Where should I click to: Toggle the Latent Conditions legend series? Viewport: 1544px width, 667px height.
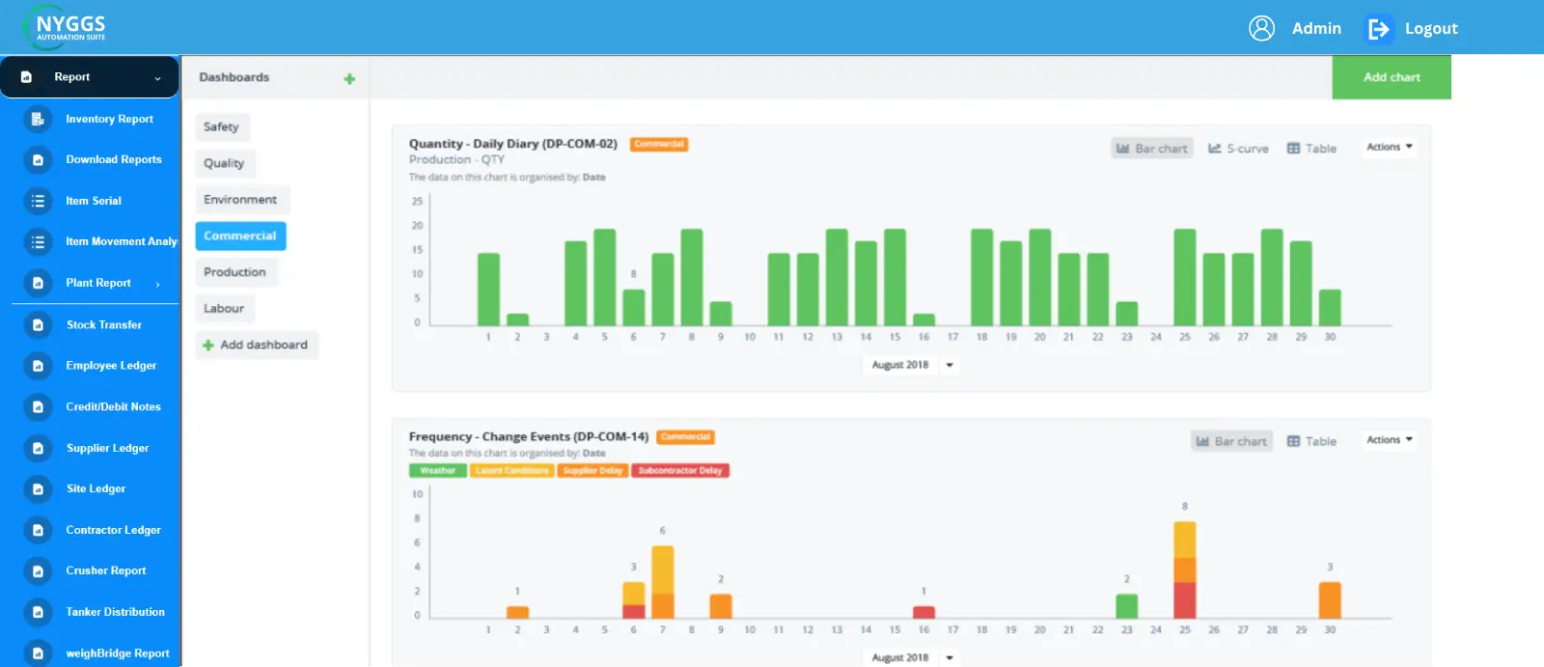(x=512, y=471)
